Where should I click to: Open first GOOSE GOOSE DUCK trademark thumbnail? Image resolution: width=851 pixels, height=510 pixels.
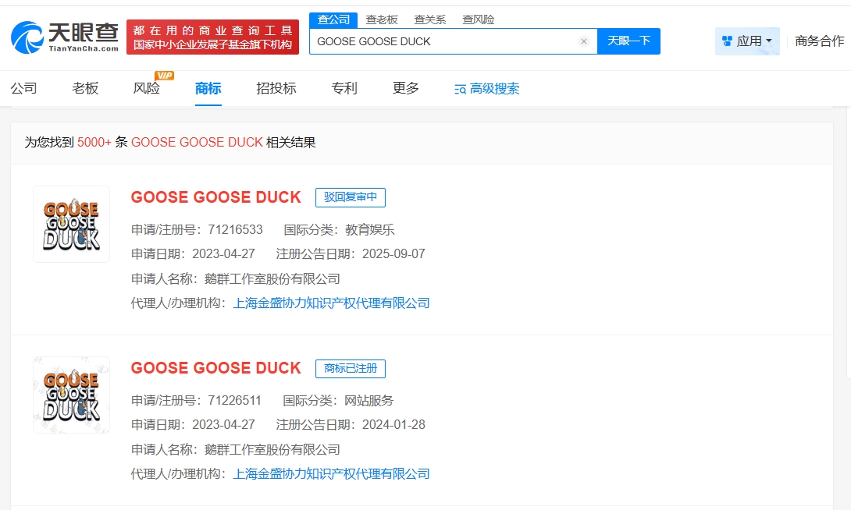tap(71, 225)
